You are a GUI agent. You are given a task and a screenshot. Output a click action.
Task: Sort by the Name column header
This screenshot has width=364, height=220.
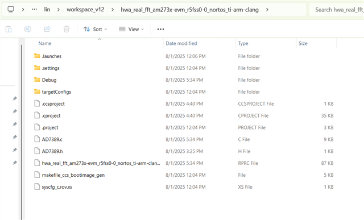[x=45, y=43]
